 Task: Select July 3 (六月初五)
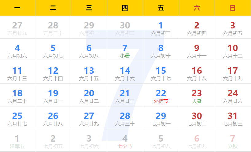click(233, 27)
